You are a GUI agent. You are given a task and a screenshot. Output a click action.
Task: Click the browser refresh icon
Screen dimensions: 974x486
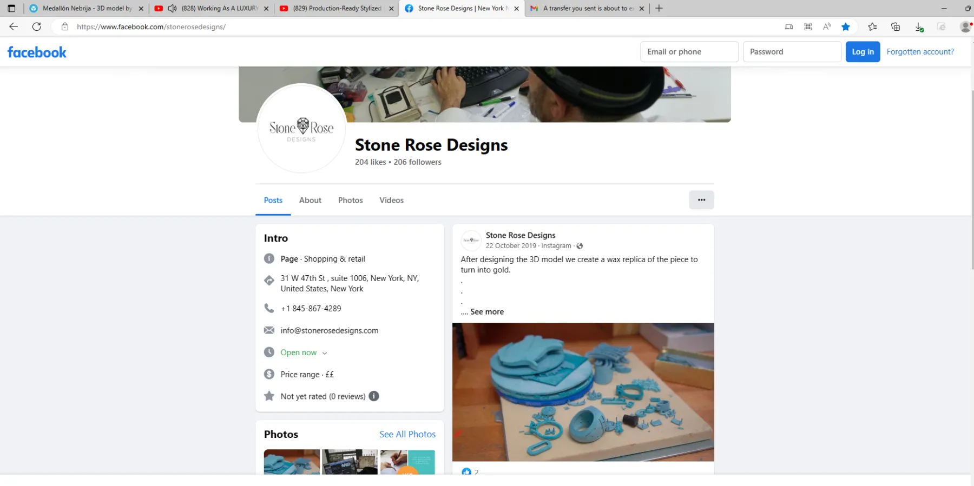pos(37,26)
